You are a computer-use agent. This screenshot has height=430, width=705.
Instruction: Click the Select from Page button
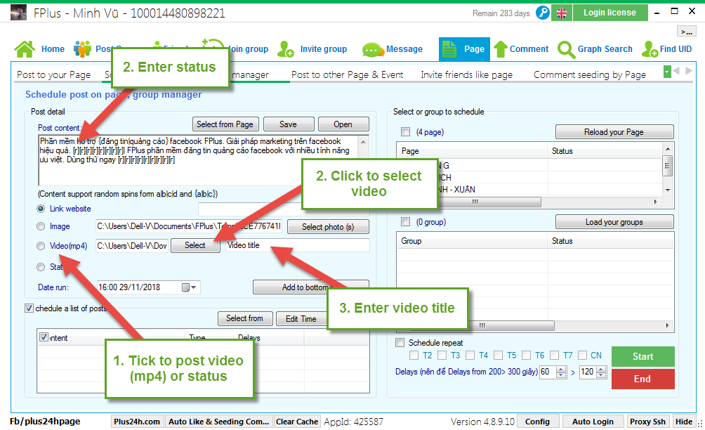tap(225, 124)
